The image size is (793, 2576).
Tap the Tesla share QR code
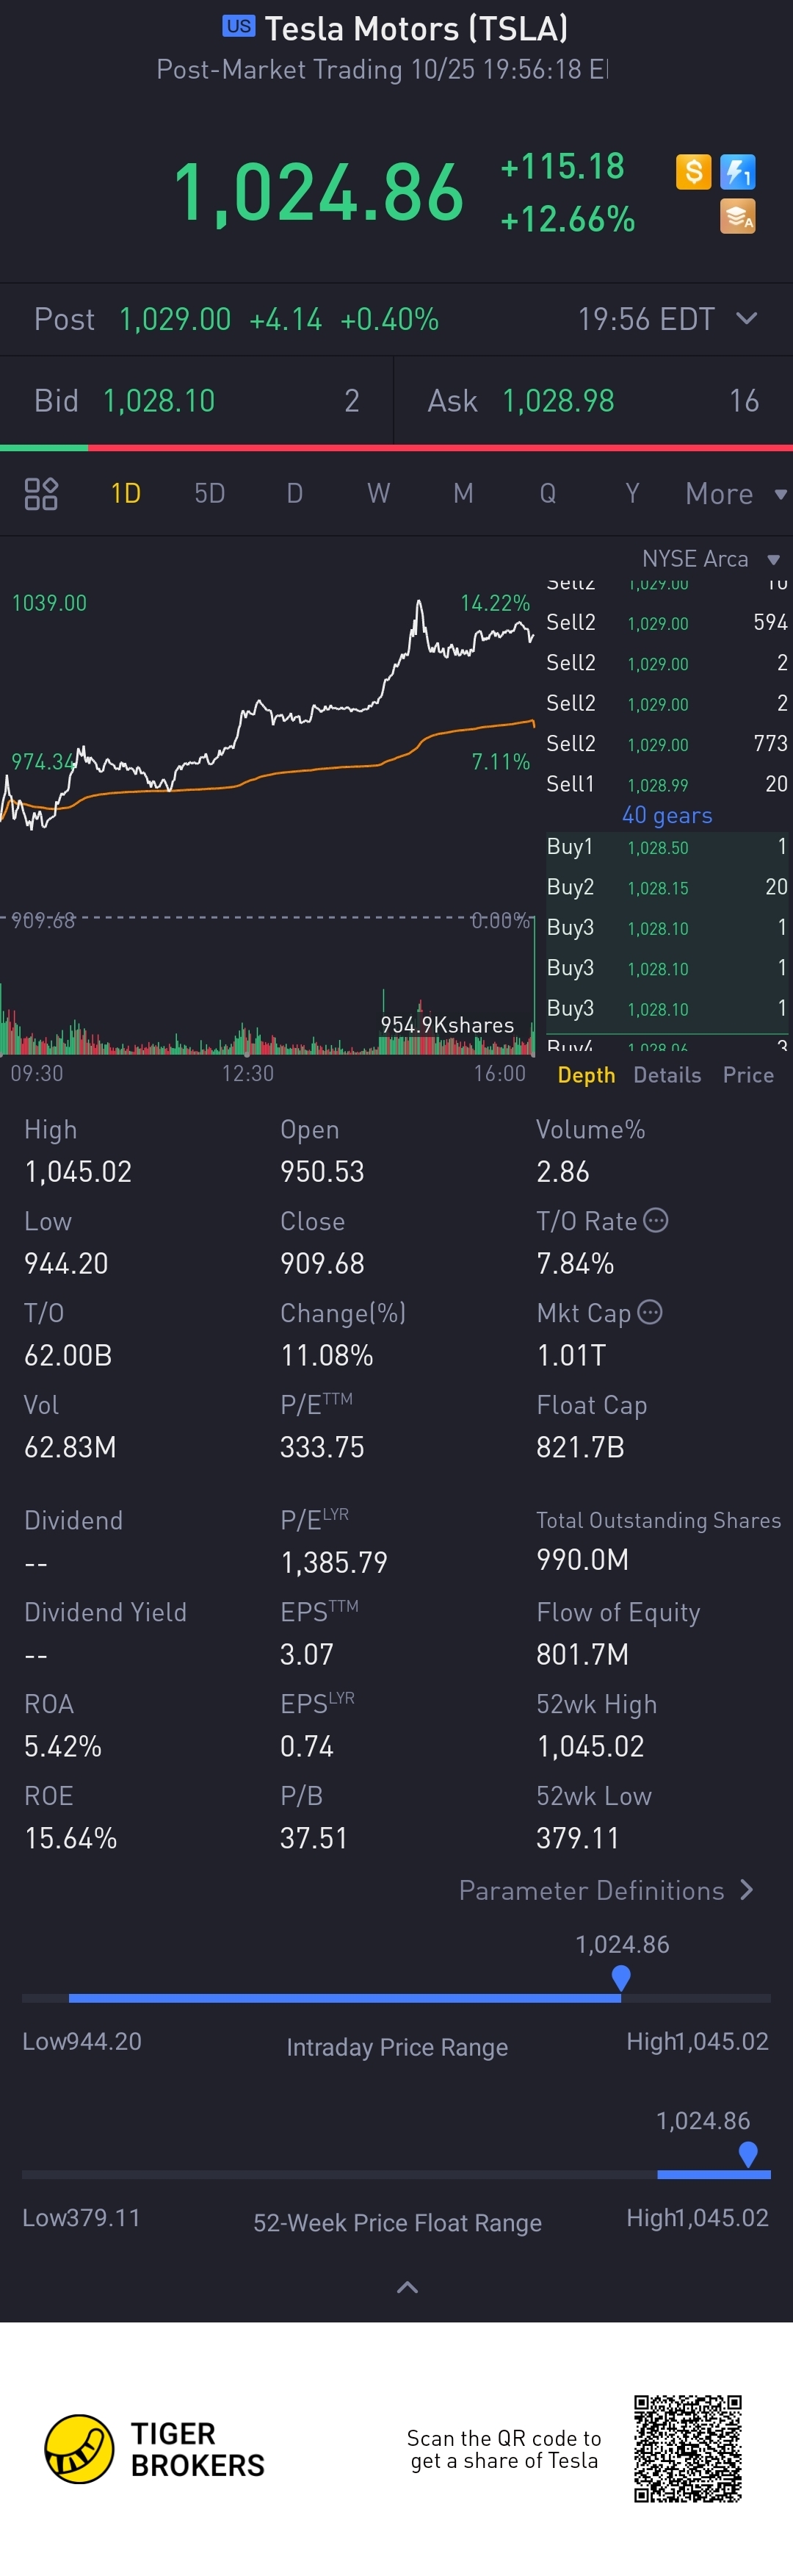[x=688, y=2449]
